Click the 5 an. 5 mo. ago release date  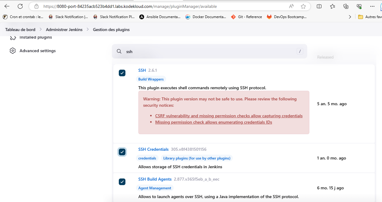[x=332, y=104]
